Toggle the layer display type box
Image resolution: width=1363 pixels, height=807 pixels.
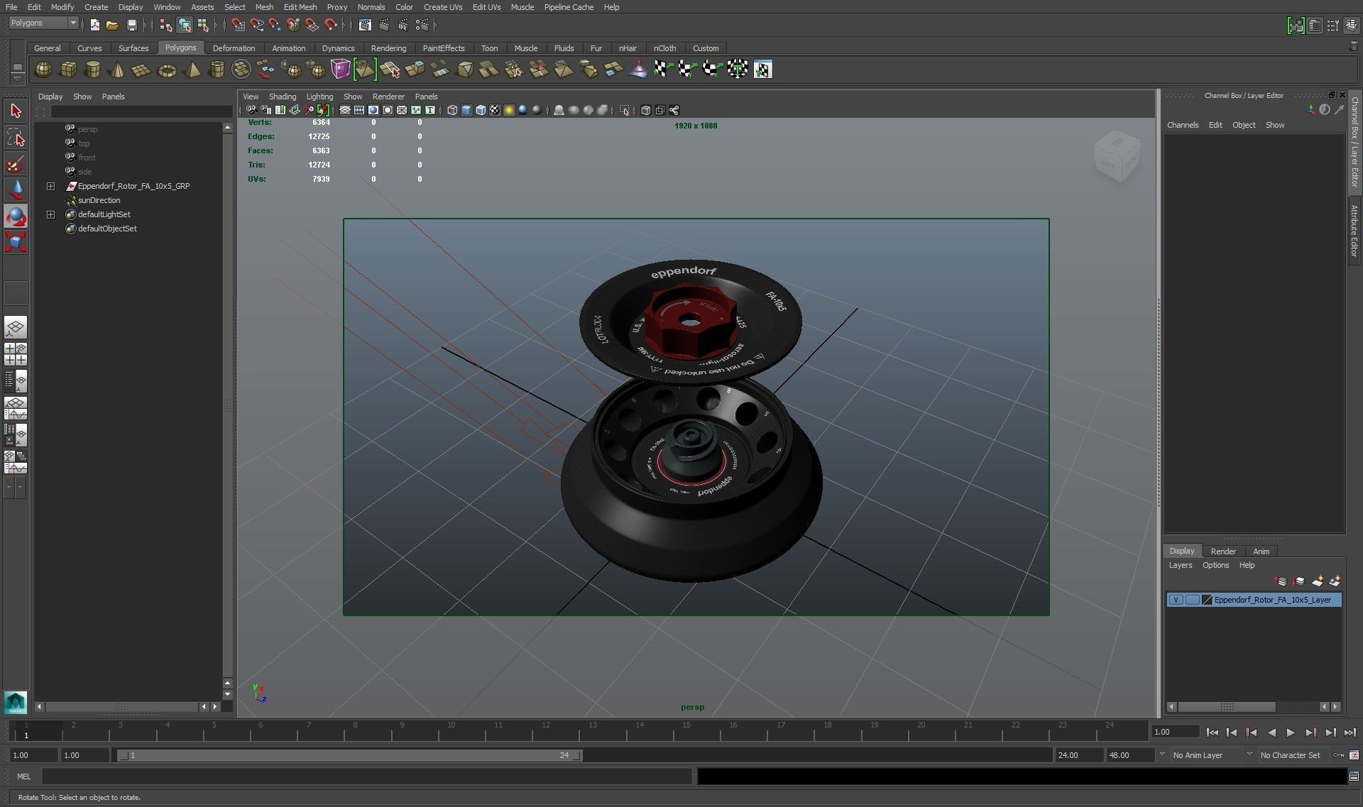(1192, 600)
